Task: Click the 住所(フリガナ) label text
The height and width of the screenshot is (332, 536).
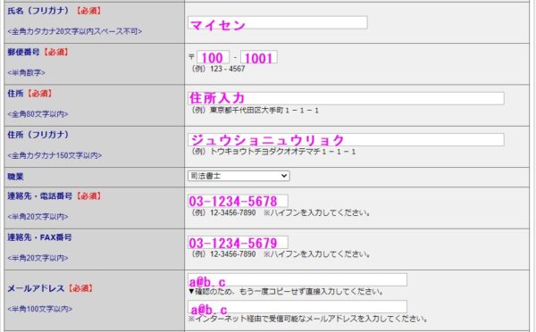Action: [x=38, y=135]
